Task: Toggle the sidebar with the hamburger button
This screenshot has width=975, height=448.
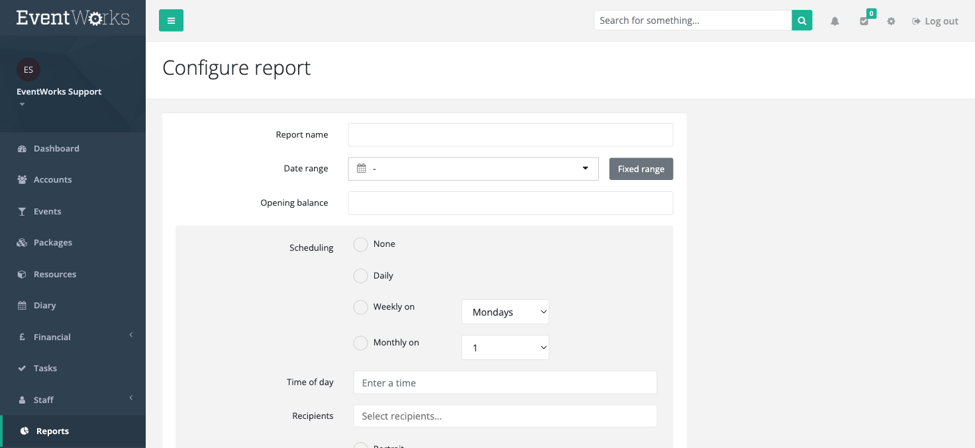Action: 171,21
